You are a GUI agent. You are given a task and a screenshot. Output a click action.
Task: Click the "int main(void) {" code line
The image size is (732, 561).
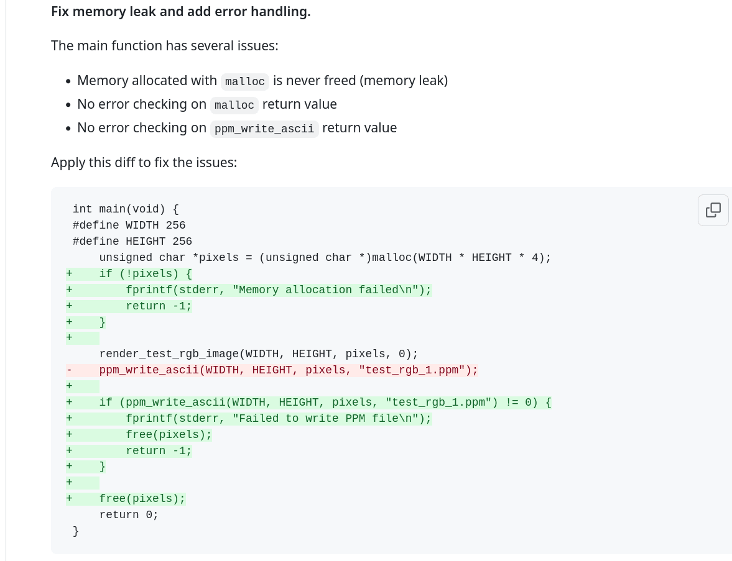tap(126, 209)
